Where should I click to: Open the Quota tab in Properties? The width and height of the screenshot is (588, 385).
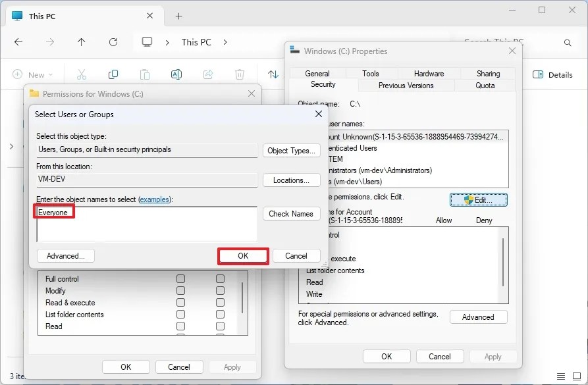485,86
